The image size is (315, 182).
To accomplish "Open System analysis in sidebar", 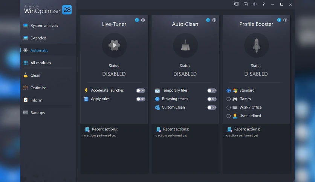I will 48,26.
